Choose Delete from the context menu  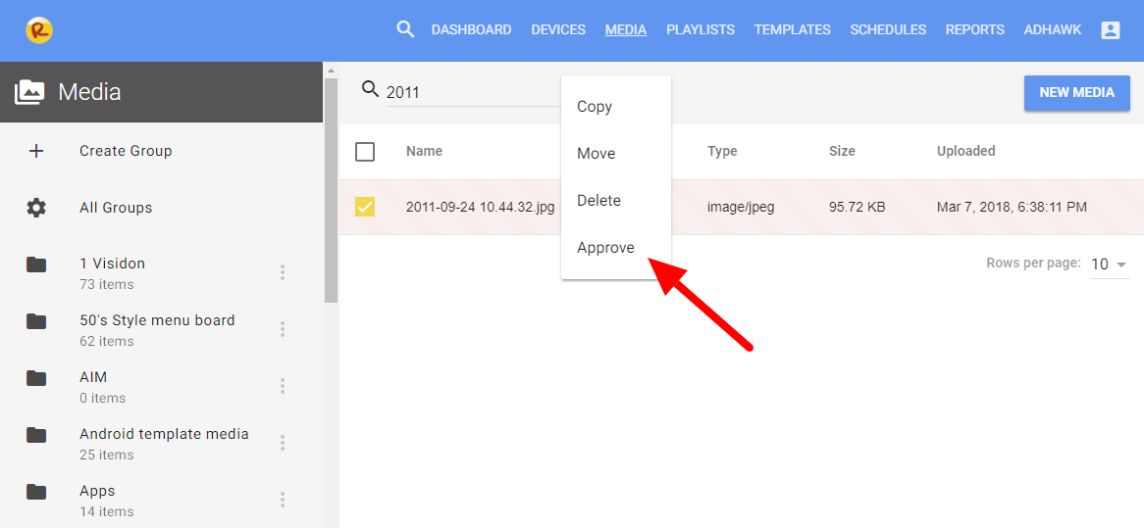(x=616, y=200)
